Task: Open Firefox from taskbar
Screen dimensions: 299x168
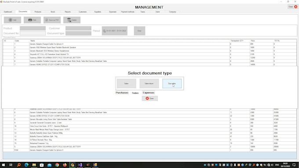Action: coord(65,165)
